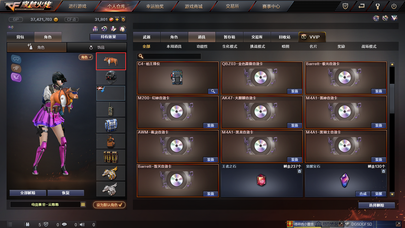The height and width of the screenshot is (228, 405).
Task: Click the speaker icon in status bar
Action: pos(82,224)
